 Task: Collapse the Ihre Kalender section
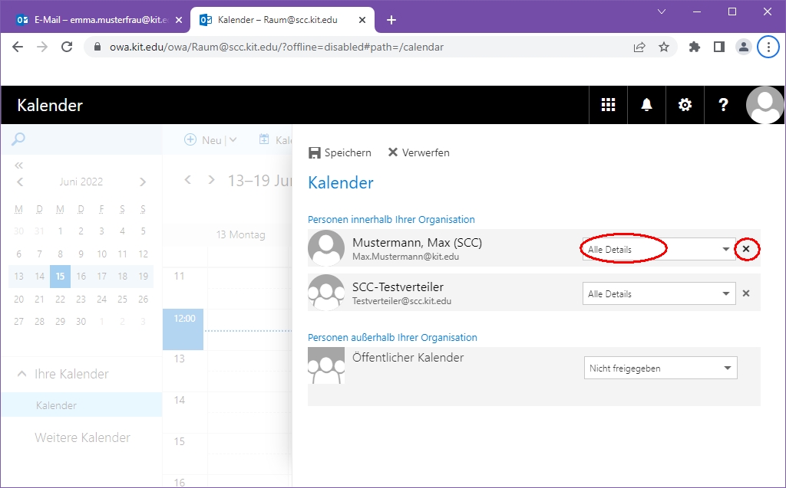click(x=21, y=374)
